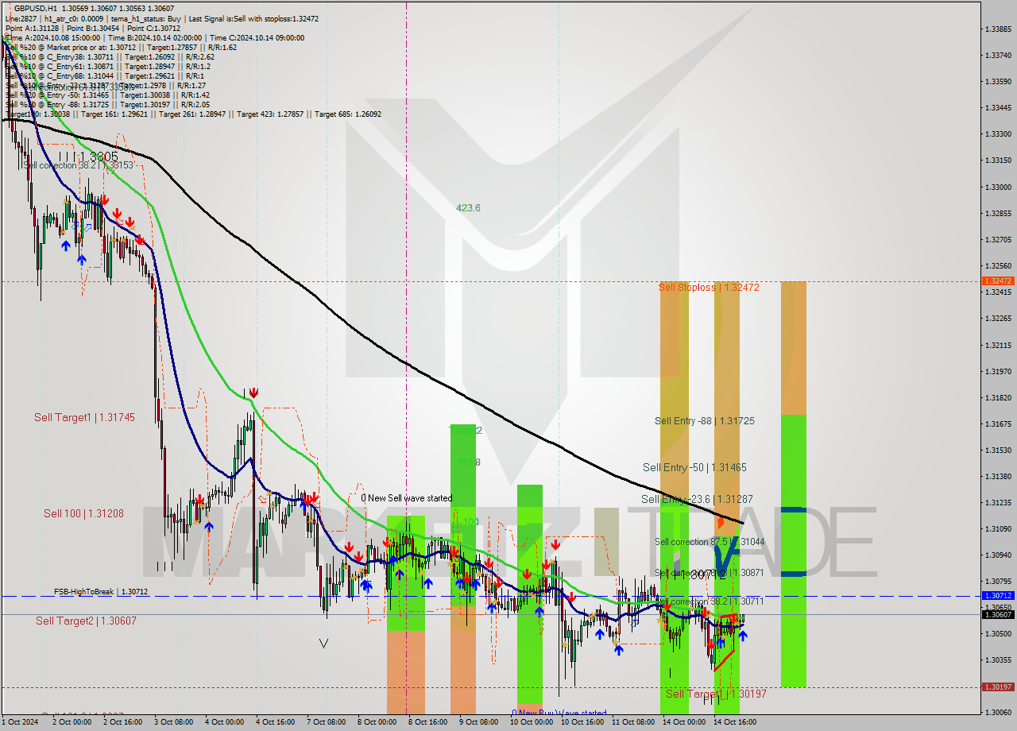Select the 'Sell Stoploss | 1.32472' label
Viewport: 1017px width, 731px height.
(x=709, y=288)
